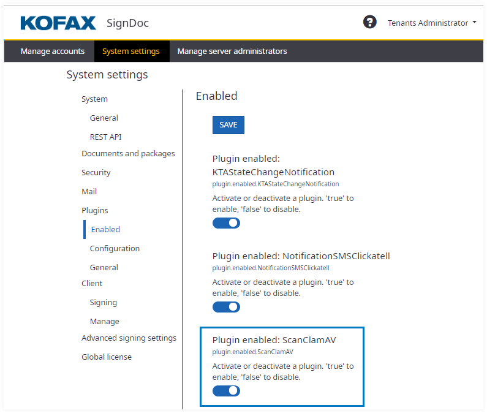Select the System settings tab
The width and height of the screenshot is (487, 413).
click(x=131, y=51)
